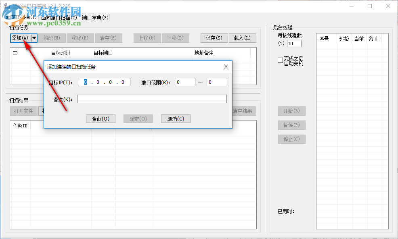398x239 pixels.
Task: Click the 每核线程数 input field
Action: click(294, 44)
